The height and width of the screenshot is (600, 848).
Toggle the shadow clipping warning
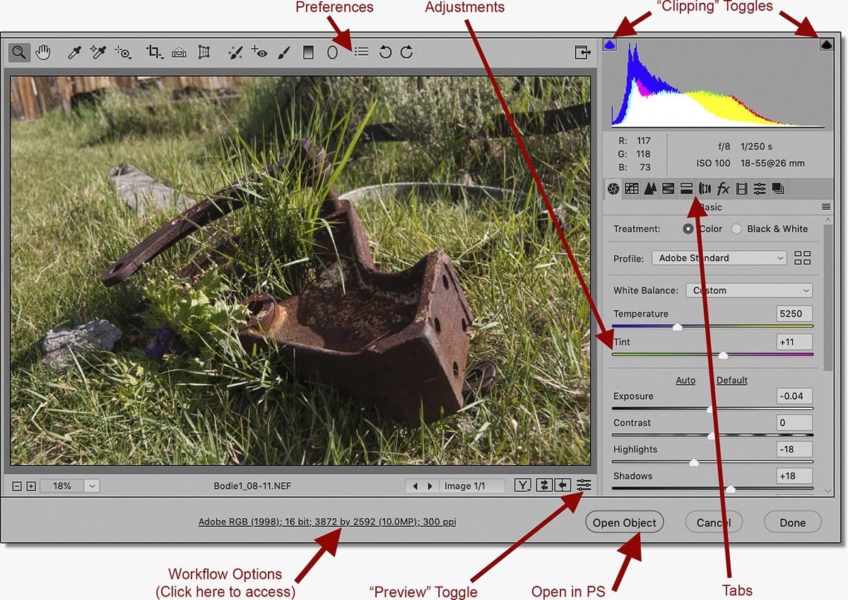(611, 45)
